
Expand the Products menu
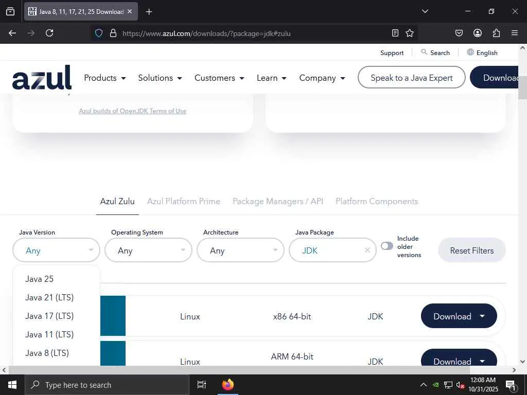105,78
